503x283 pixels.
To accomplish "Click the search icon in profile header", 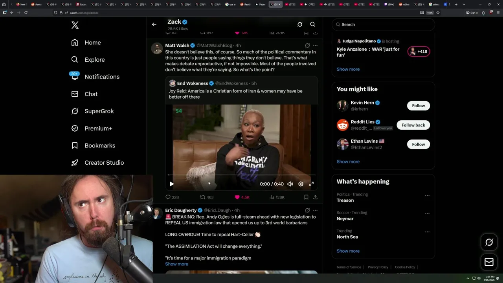I will point(313,24).
